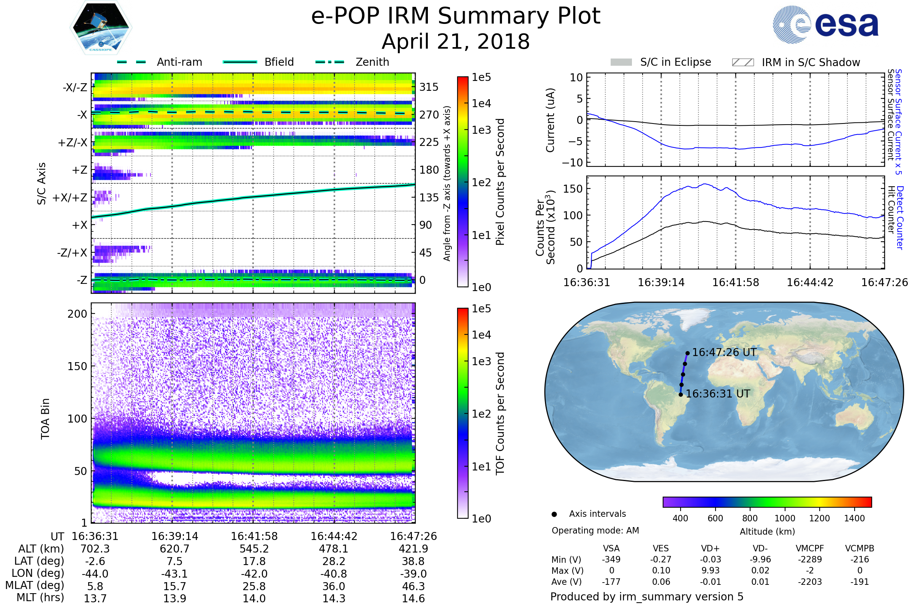
Task: Click the ESA logo
Action: pos(825,25)
